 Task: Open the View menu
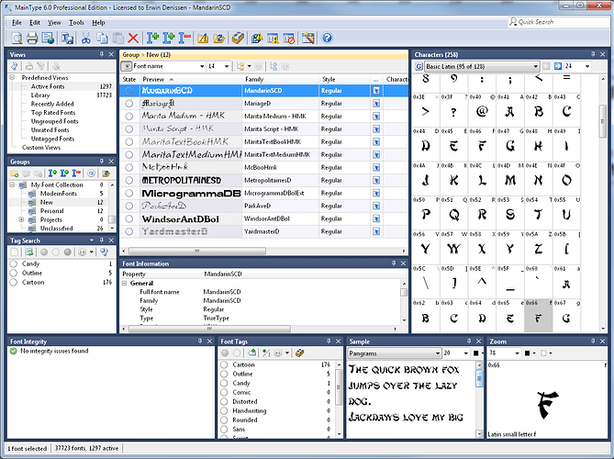[54, 23]
